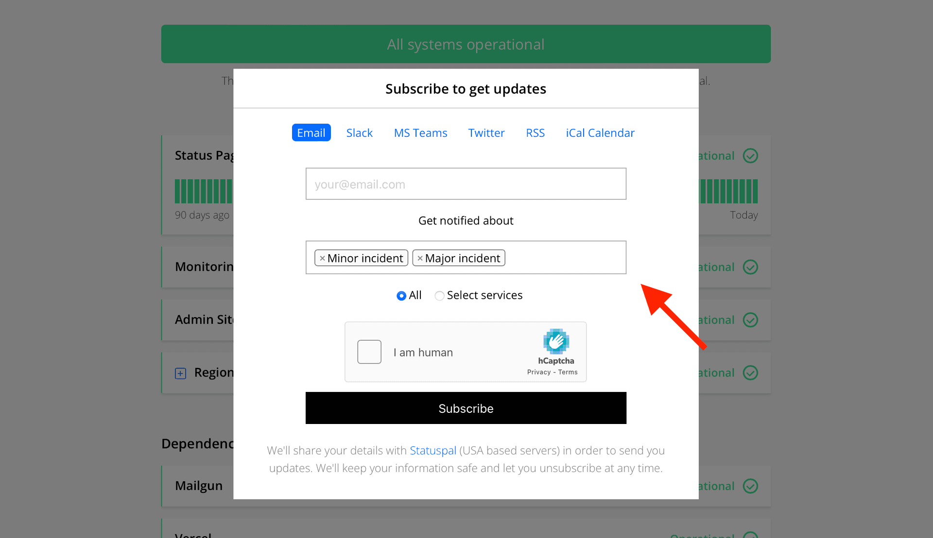The image size is (933, 538).
Task: Switch to RSS feed tab
Action: coord(535,132)
